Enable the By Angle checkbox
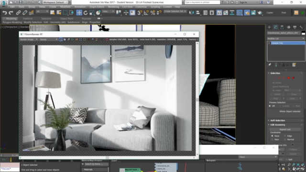Image resolution: width=306 pixels, height=172 pixels. coord(271,90)
